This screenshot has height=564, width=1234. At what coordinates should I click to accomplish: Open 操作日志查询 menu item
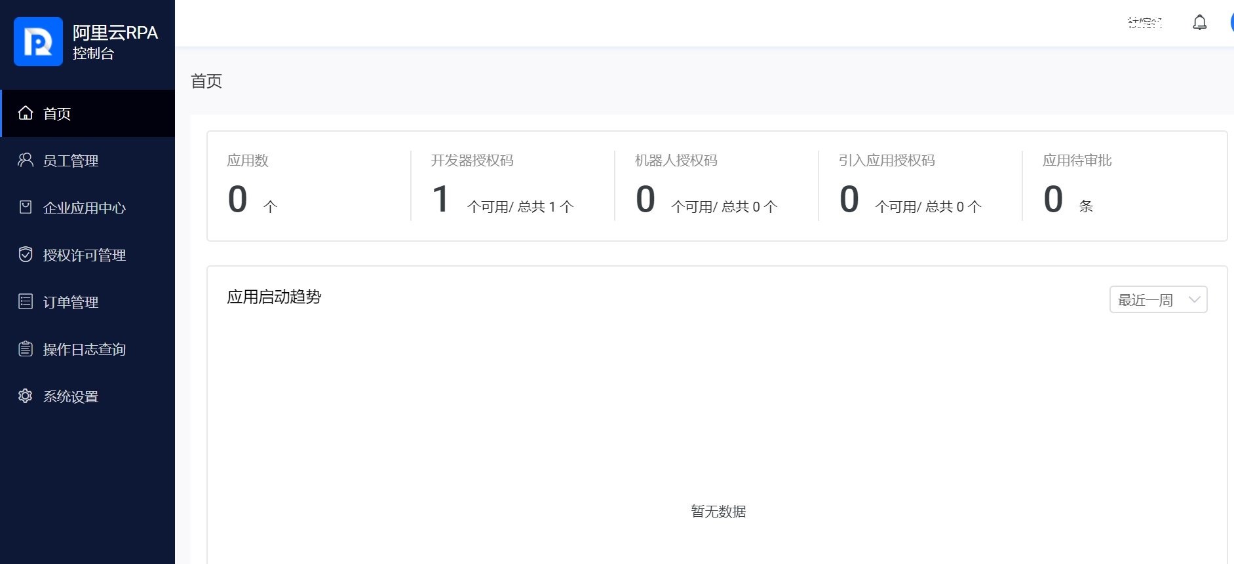pyautogui.click(x=88, y=349)
